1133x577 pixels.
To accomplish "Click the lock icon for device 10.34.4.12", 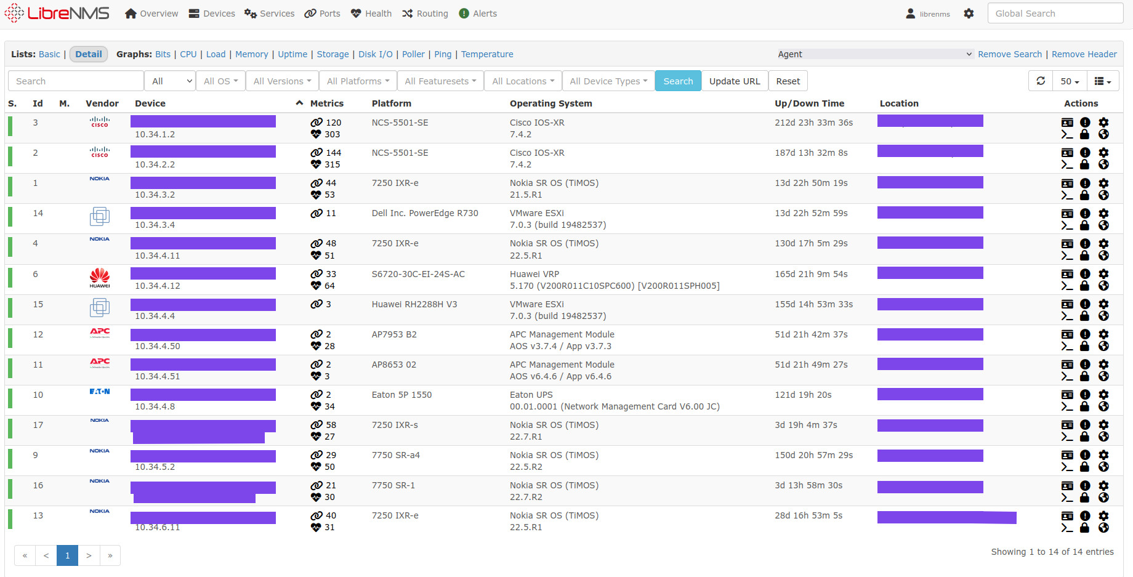I will pyautogui.click(x=1086, y=286).
